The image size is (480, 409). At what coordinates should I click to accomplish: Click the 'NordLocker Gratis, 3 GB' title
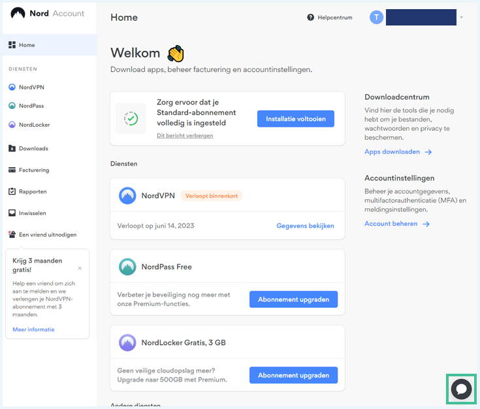(184, 342)
